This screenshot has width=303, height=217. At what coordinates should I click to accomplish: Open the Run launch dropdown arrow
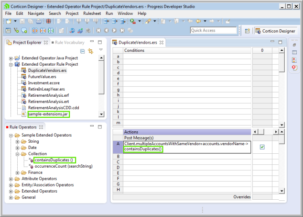point(140,21)
